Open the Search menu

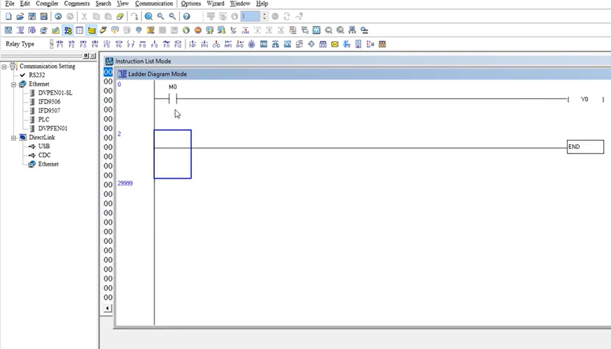pos(103,3)
